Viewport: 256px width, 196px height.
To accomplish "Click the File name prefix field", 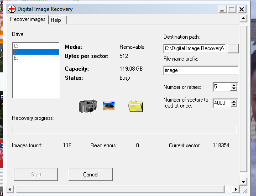I will (201, 70).
